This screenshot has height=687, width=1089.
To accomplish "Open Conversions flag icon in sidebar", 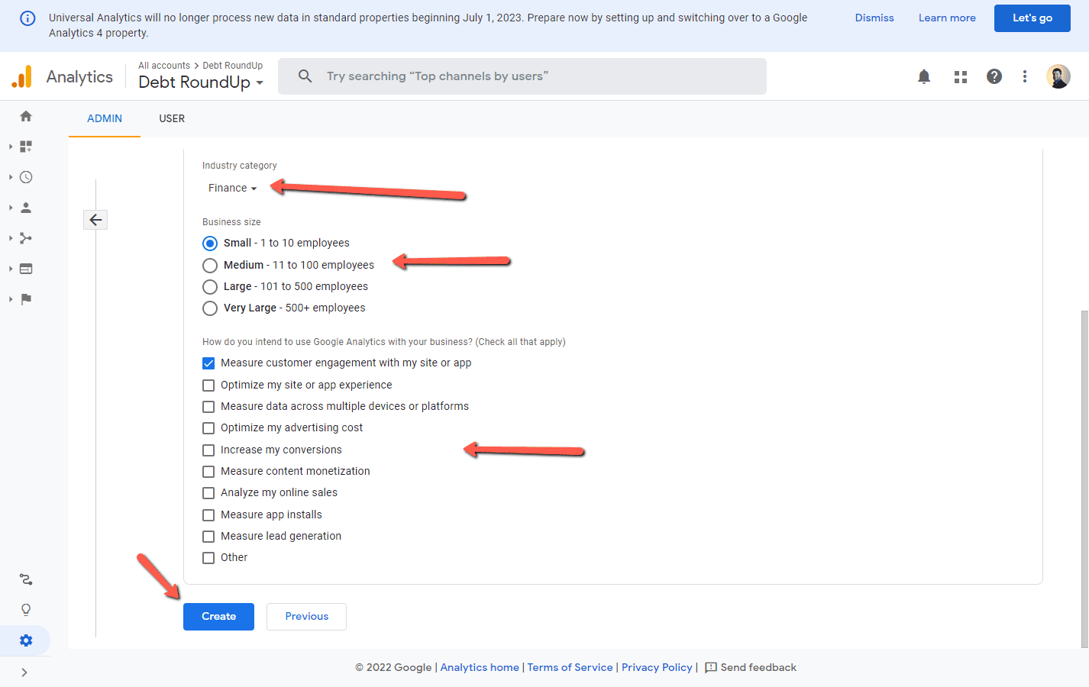I will click(26, 299).
